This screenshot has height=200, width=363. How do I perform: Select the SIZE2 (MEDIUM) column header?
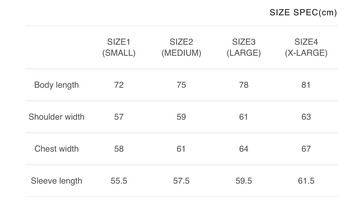(x=181, y=48)
